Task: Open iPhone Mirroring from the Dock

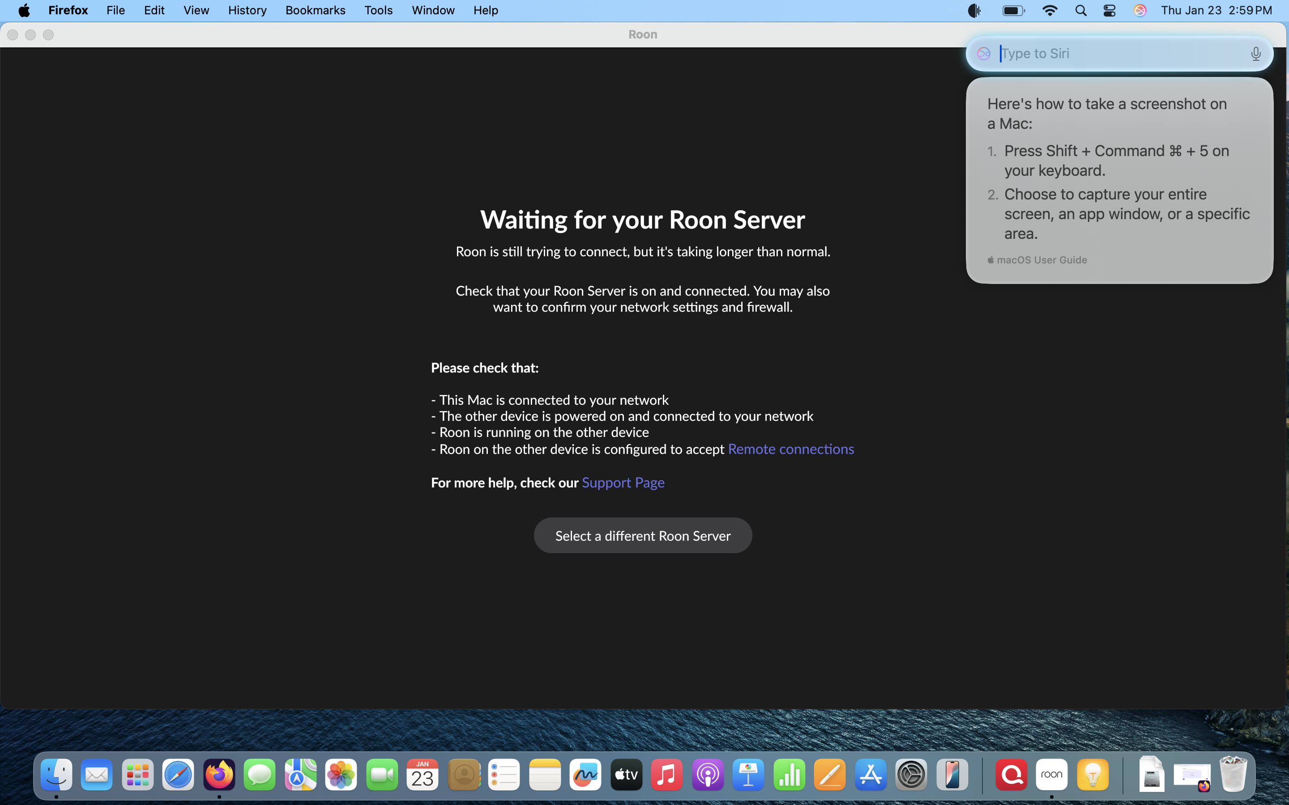Action: pyautogui.click(x=952, y=774)
